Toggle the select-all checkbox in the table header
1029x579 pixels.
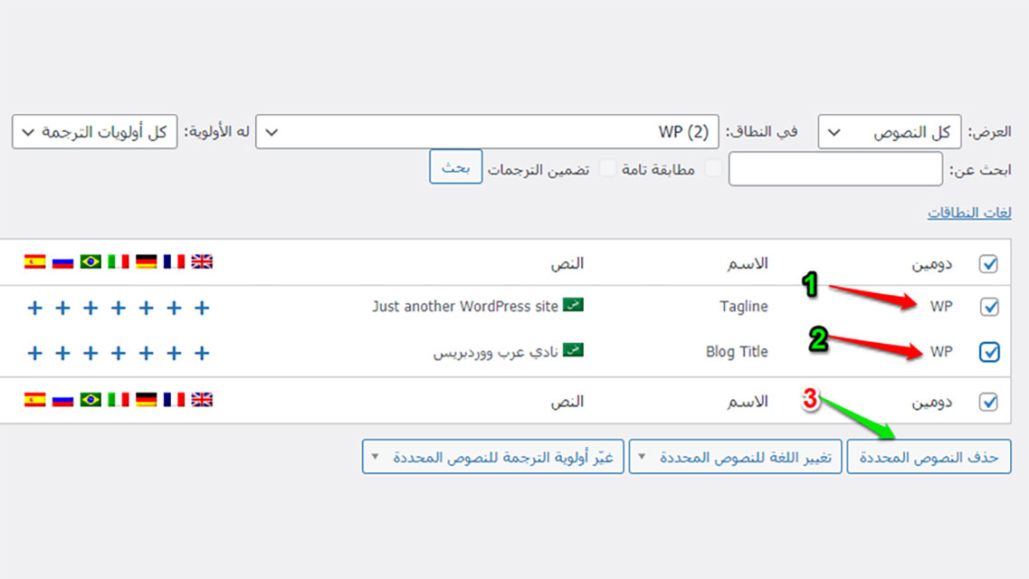pyautogui.click(x=989, y=263)
